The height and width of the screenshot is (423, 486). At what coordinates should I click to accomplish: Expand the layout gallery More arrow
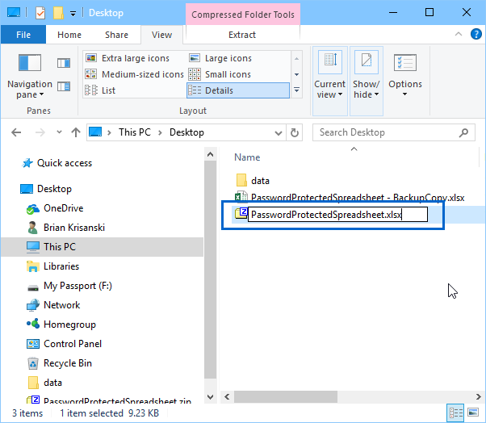[296, 90]
